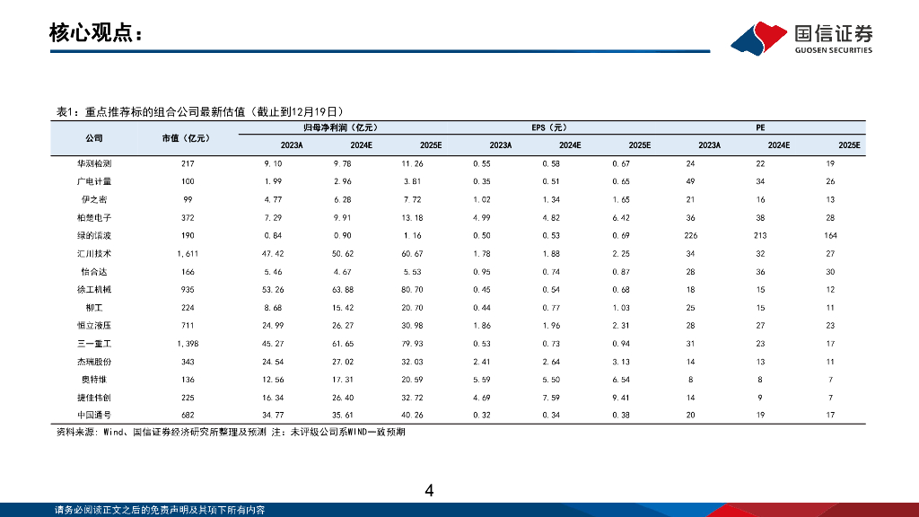Click the PE group header

click(760, 127)
